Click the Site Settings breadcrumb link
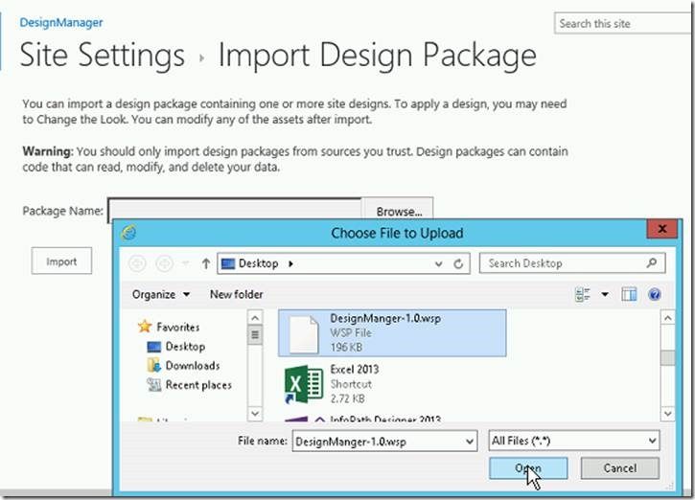 coord(102,55)
